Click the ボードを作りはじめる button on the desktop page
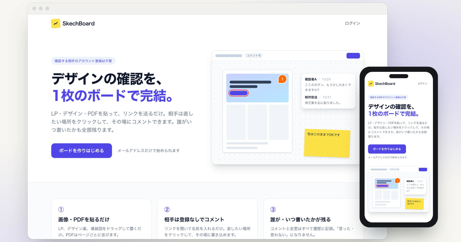 click(81, 151)
